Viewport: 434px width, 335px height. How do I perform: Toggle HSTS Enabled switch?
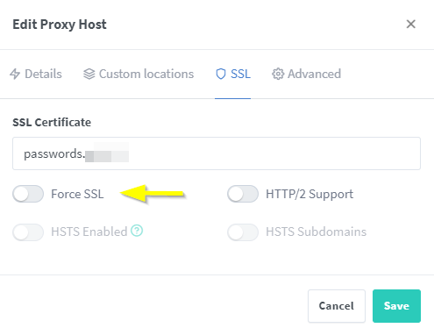28,232
